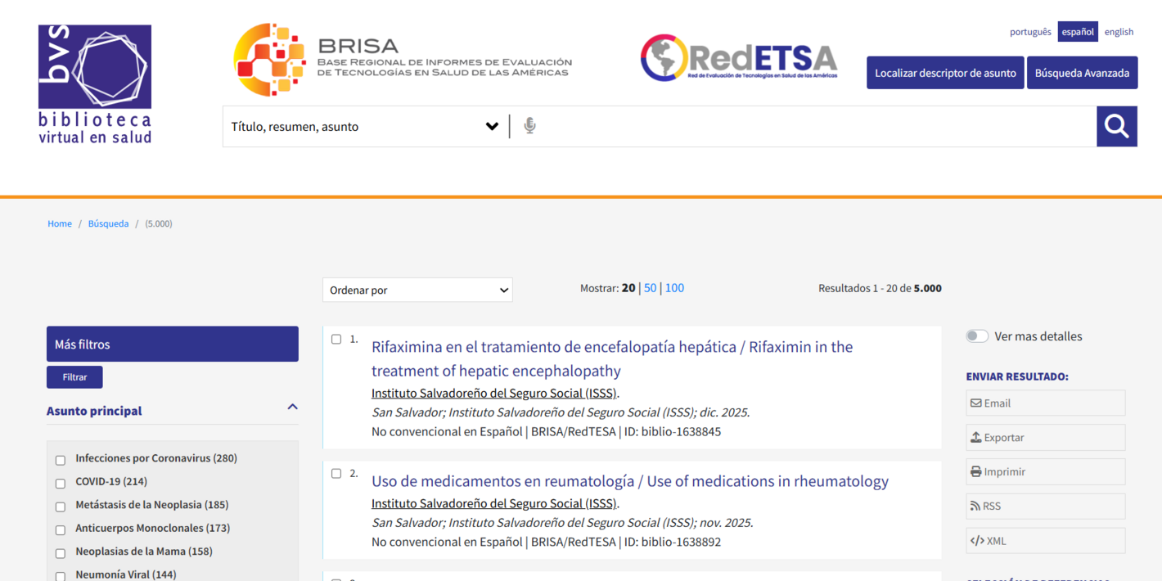
Task: Click the RedETSA network logo
Action: [739, 59]
